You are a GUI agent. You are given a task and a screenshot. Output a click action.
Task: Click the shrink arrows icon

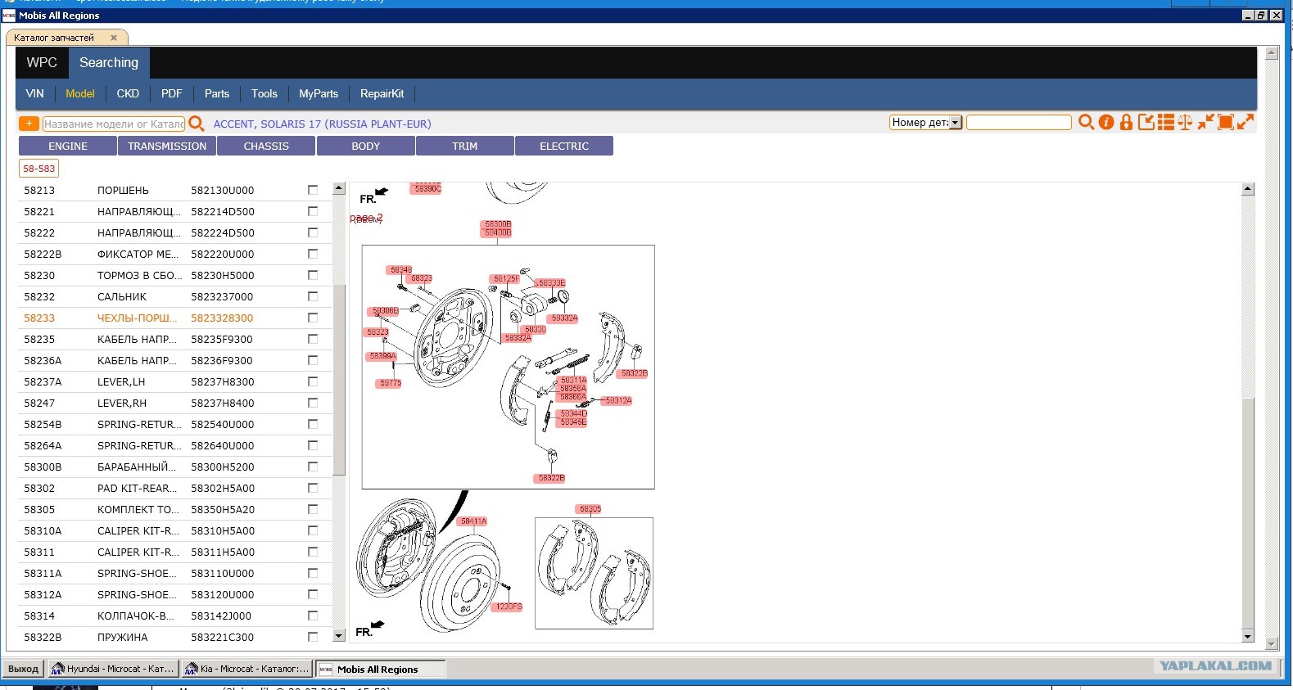point(1205,122)
